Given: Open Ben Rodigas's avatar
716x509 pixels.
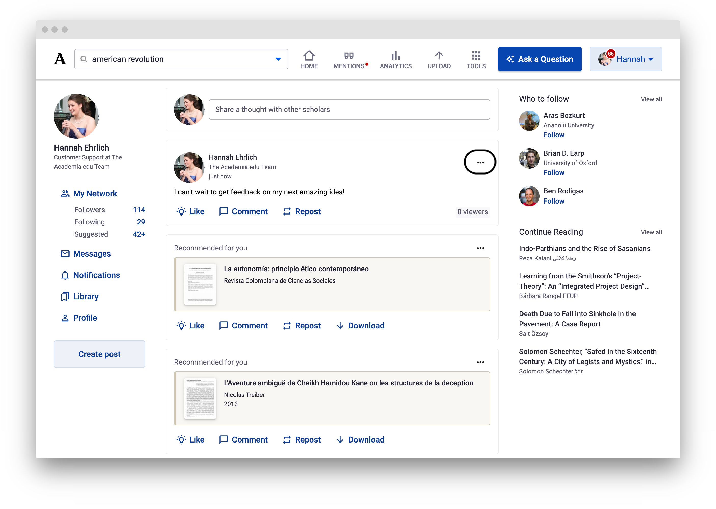Looking at the screenshot, I should pyautogui.click(x=529, y=196).
